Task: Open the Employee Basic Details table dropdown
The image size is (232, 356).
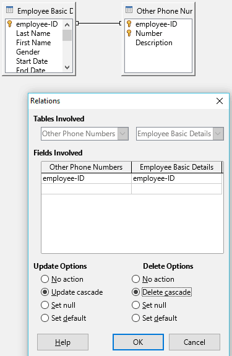Action: 218,134
